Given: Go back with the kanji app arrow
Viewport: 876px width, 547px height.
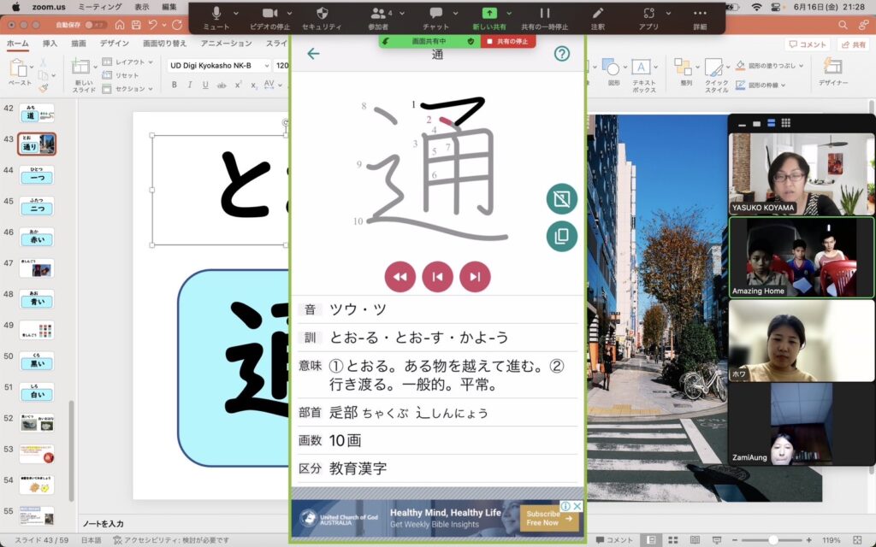Looking at the screenshot, I should (x=313, y=54).
